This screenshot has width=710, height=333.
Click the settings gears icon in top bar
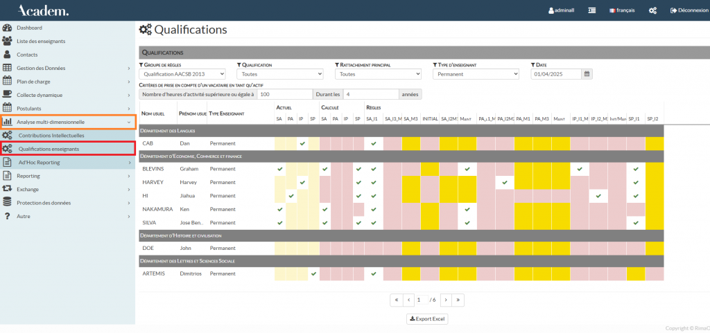tap(652, 10)
